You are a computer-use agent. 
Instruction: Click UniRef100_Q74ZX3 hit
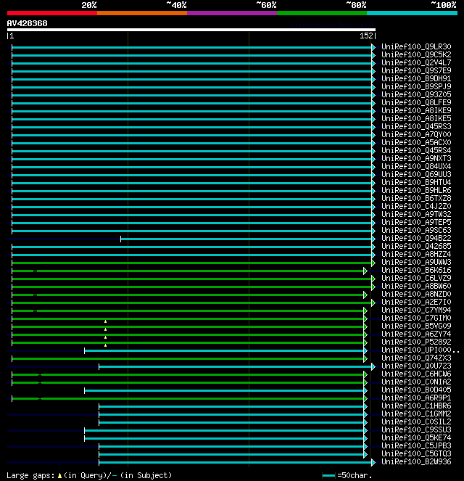pos(416,358)
